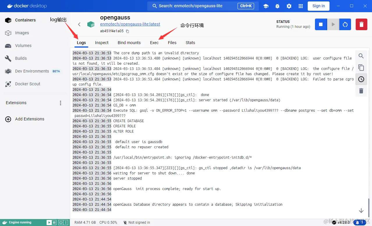Click the 'Skipping initialization' log line
This screenshot has width=372, height=226.
pyautogui.click(x=198, y=205)
